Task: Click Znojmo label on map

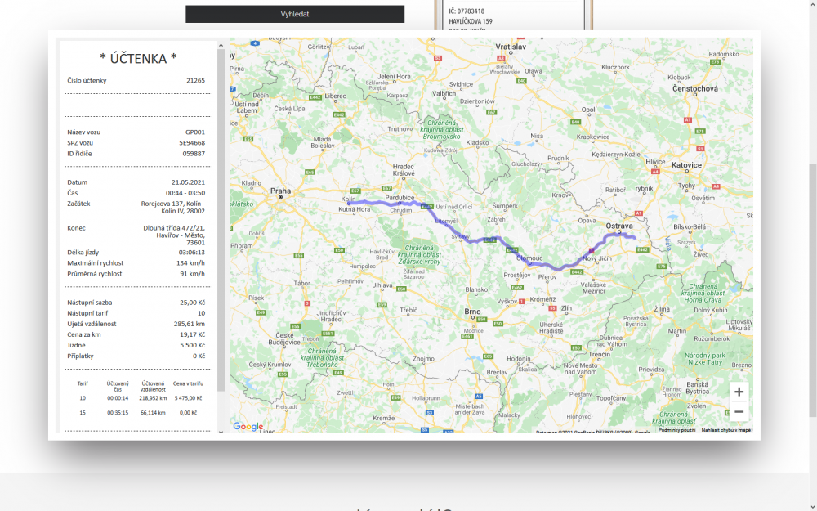Action: pos(423,359)
